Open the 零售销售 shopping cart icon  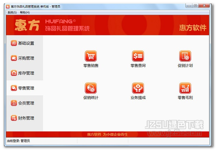click(91, 56)
